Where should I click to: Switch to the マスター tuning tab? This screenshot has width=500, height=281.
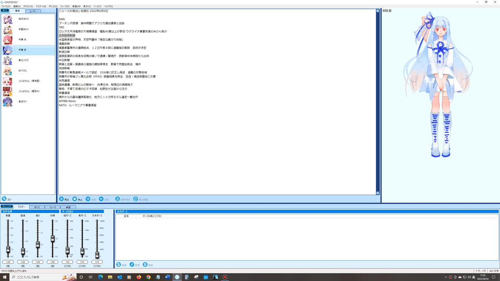(21, 207)
